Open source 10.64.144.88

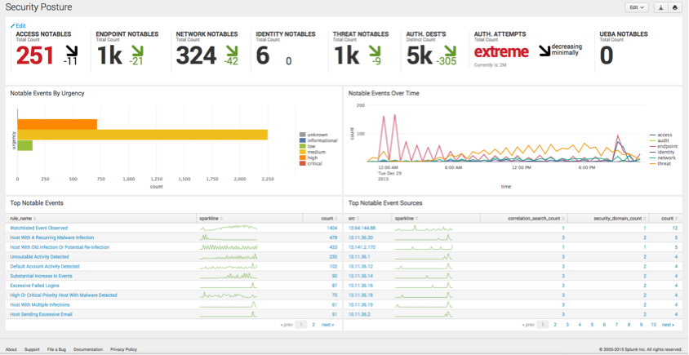coord(362,228)
